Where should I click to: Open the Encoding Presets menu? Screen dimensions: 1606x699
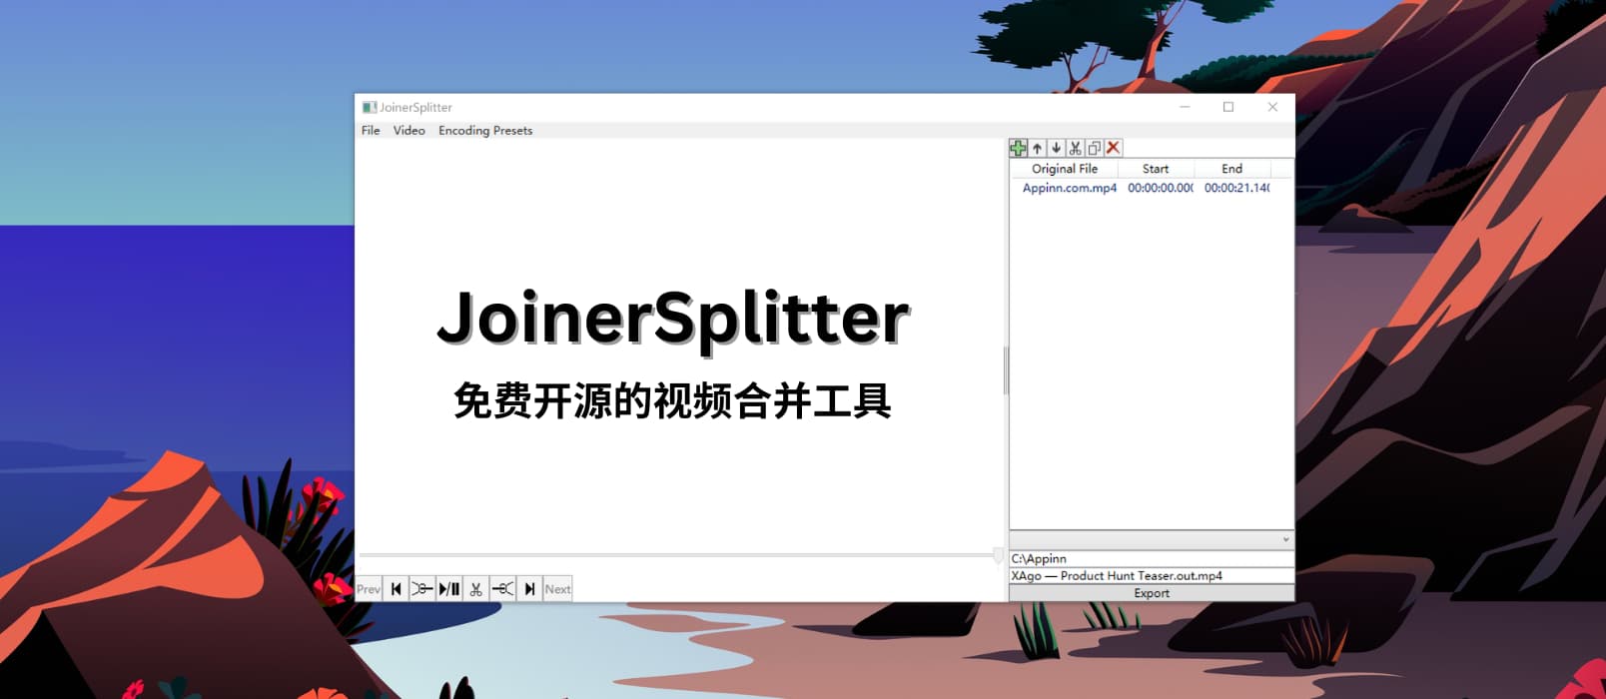point(485,131)
